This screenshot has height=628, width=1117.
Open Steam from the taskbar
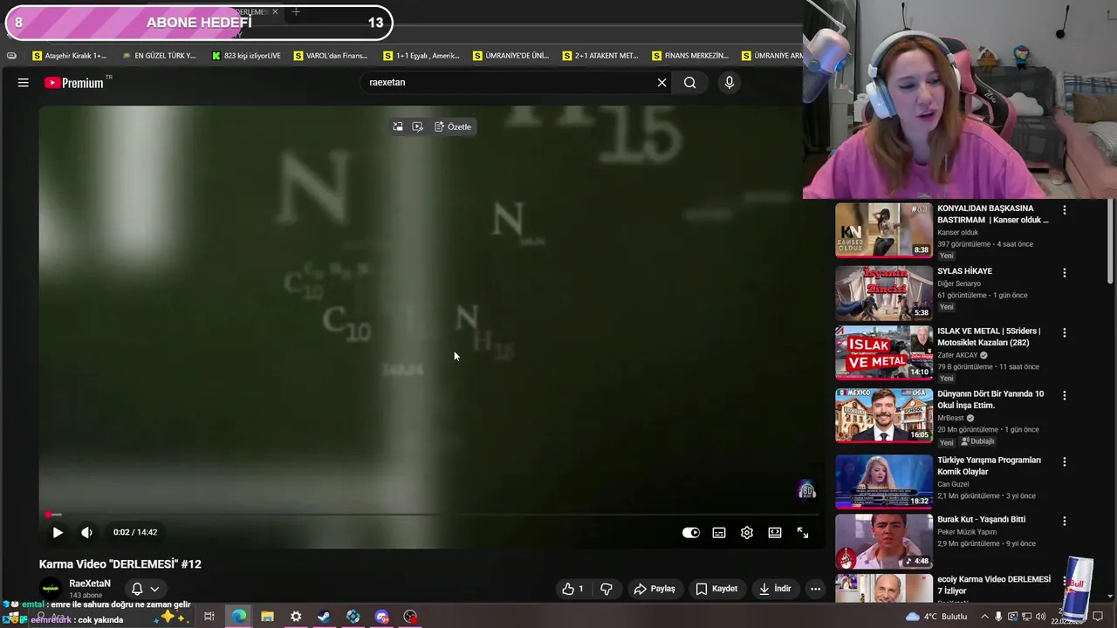coord(324,617)
